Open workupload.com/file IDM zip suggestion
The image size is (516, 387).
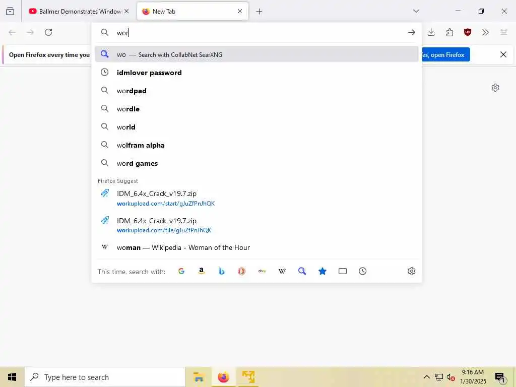tap(256, 225)
